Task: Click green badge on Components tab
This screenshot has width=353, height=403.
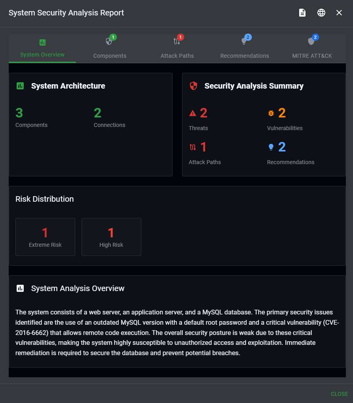Action: [x=113, y=37]
